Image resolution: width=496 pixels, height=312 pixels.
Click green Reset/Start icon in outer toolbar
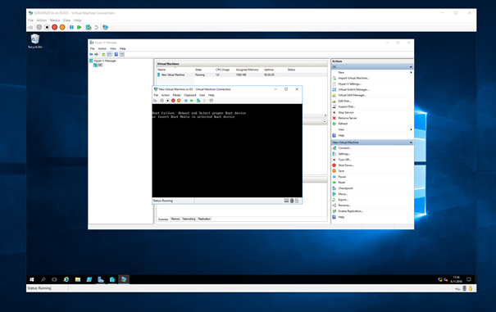coord(79,27)
